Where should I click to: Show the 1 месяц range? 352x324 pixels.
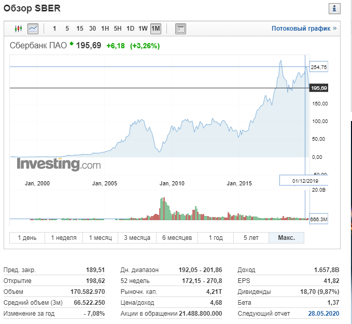coord(101,238)
